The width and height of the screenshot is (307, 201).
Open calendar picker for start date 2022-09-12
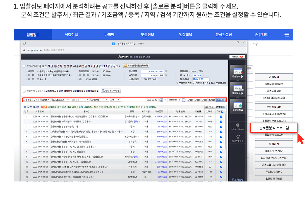(161, 100)
